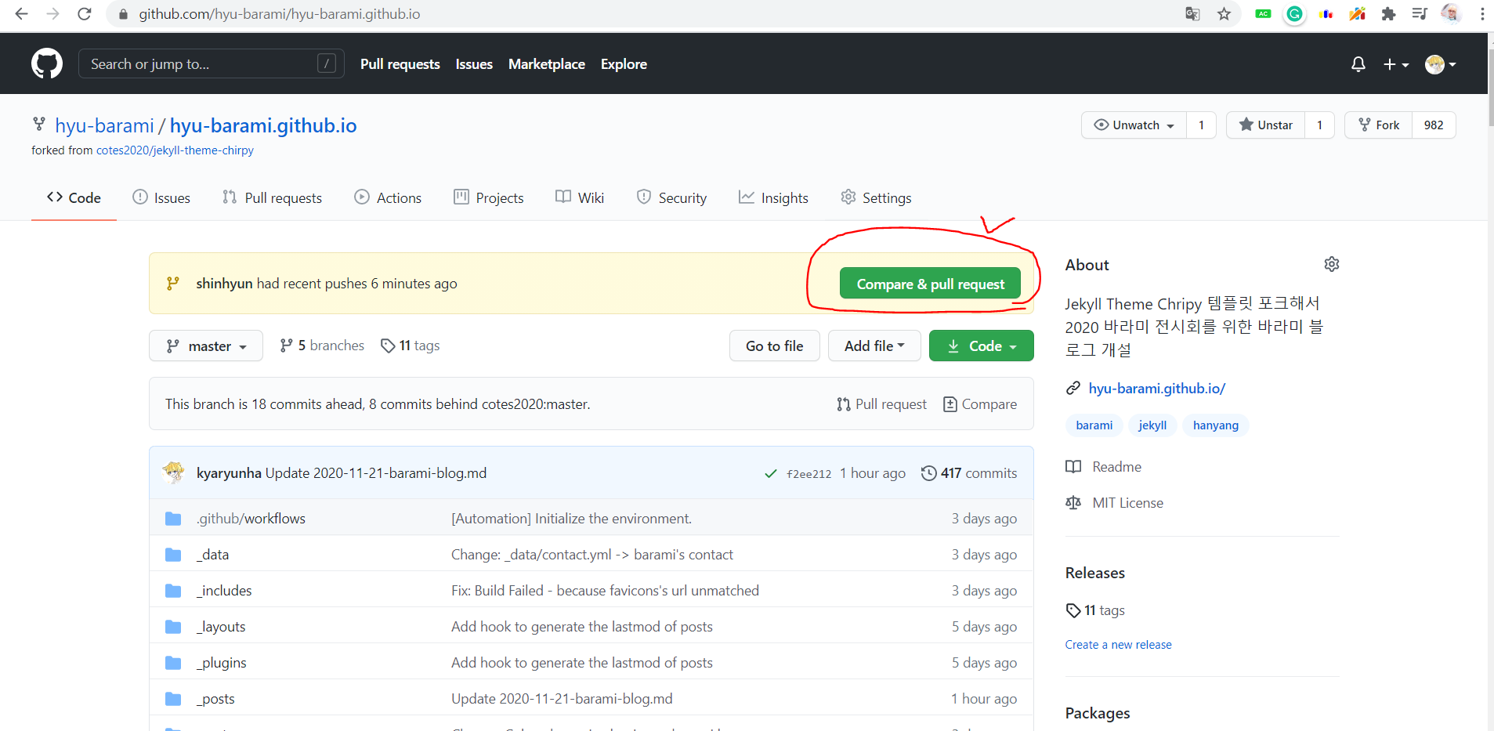Switch to the Actions tab
The width and height of the screenshot is (1494, 731).
coord(388,198)
